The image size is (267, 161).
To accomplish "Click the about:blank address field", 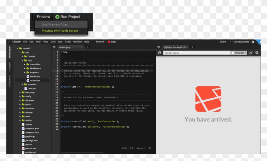I will click(x=196, y=53).
